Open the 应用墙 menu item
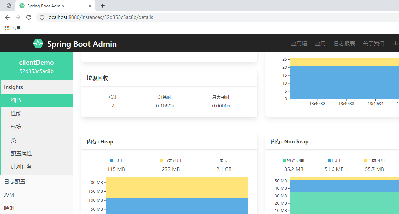This screenshot has width=399, height=214. pyautogui.click(x=299, y=43)
